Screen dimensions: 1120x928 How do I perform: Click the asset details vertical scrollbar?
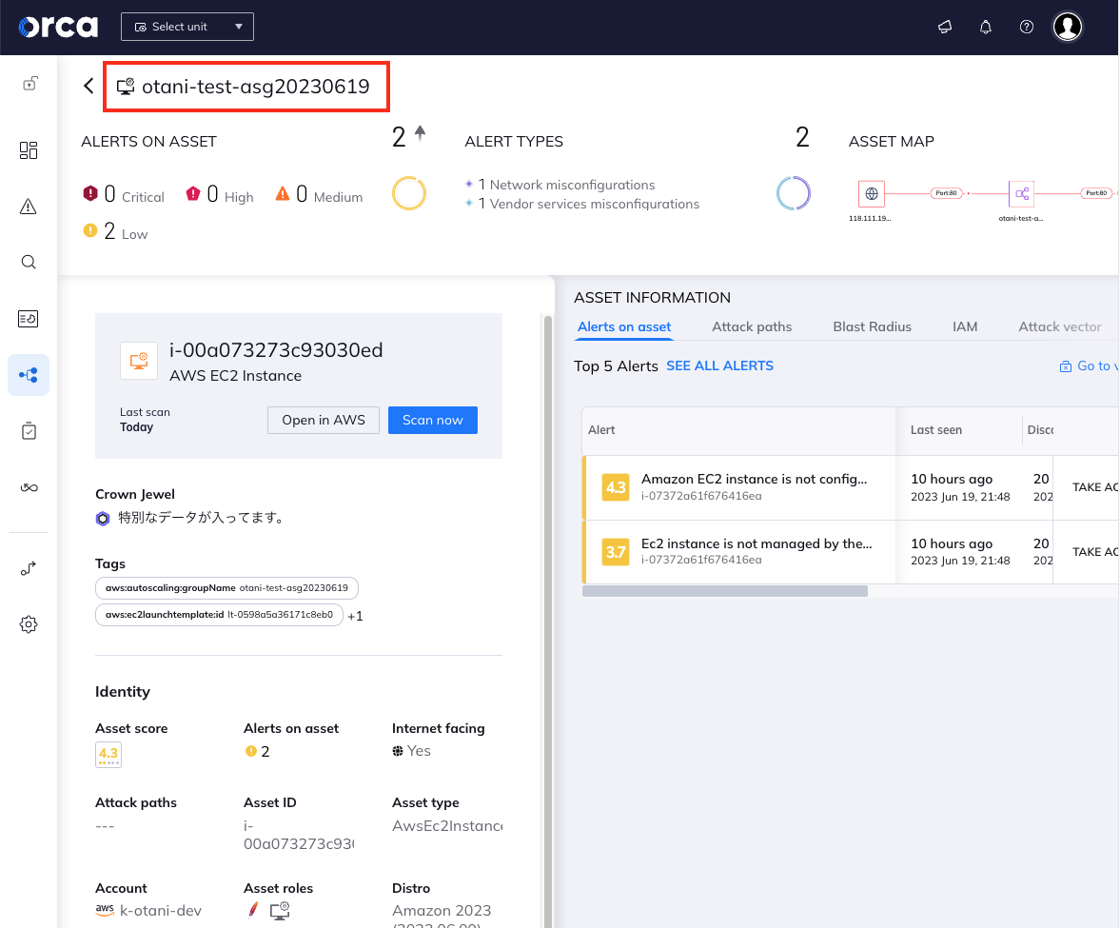click(x=548, y=621)
